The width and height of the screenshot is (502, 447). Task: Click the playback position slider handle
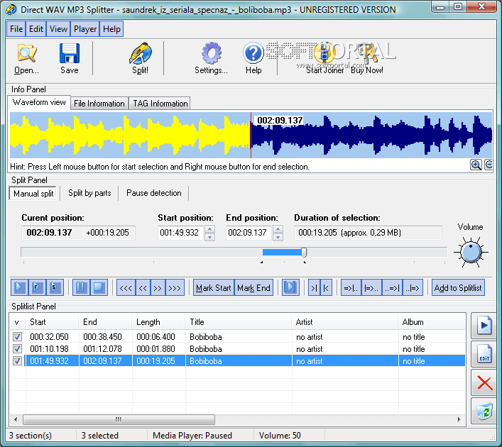point(304,252)
